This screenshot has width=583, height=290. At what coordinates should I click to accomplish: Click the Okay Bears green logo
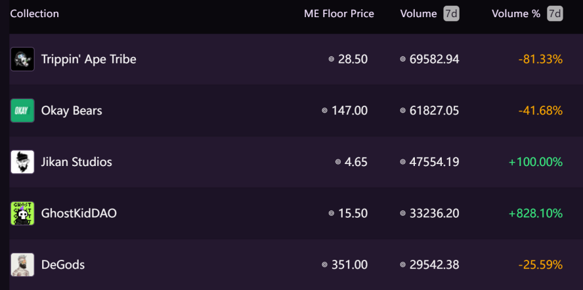pyautogui.click(x=22, y=110)
